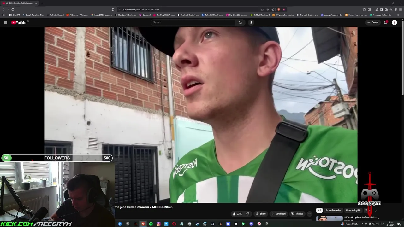Open the YouTube Create button
This screenshot has width=404, height=227.
pos(373,22)
